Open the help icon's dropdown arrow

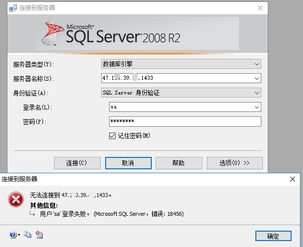tap(19, 235)
